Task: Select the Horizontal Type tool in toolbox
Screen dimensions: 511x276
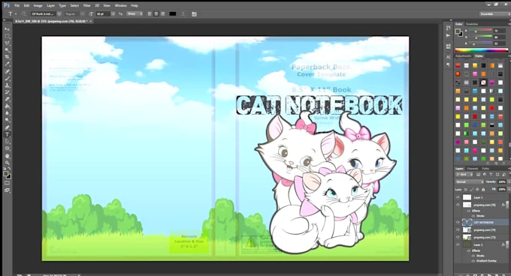Action: [8, 134]
